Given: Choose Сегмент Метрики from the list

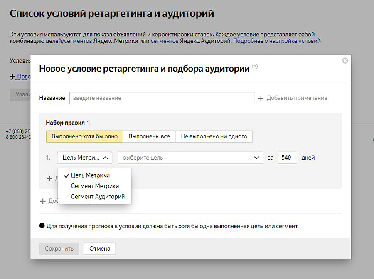Looking at the screenshot, I should [95, 186].
